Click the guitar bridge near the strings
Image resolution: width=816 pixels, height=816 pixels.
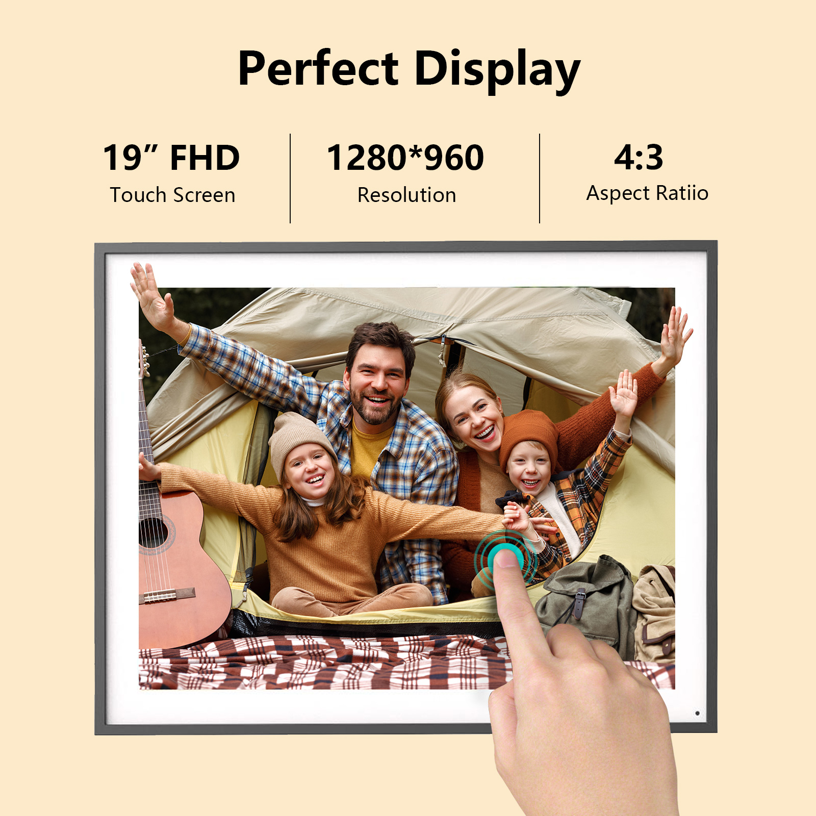(x=168, y=595)
